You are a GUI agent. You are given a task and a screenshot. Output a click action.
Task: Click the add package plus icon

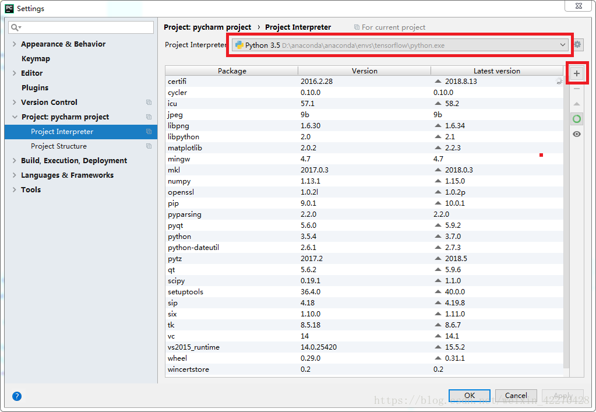pyautogui.click(x=577, y=73)
